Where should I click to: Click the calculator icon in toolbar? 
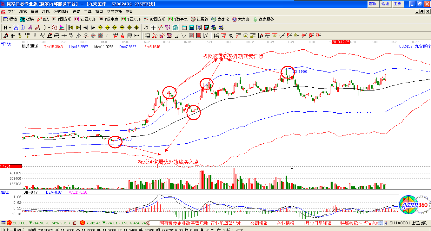pyautogui.click(x=192, y=28)
